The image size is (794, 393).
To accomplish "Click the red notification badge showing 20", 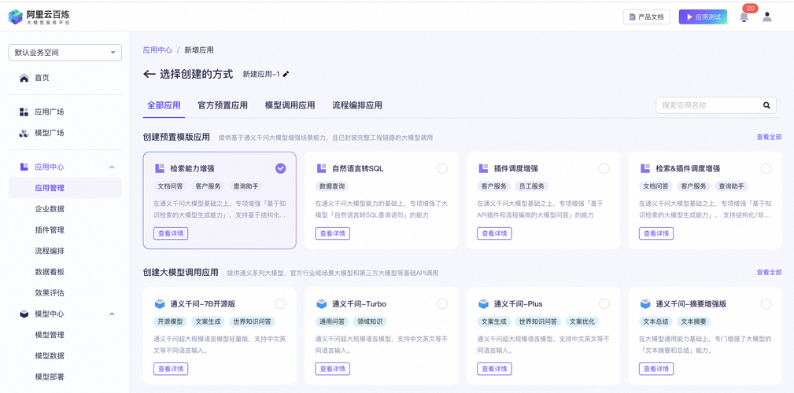I will [750, 8].
